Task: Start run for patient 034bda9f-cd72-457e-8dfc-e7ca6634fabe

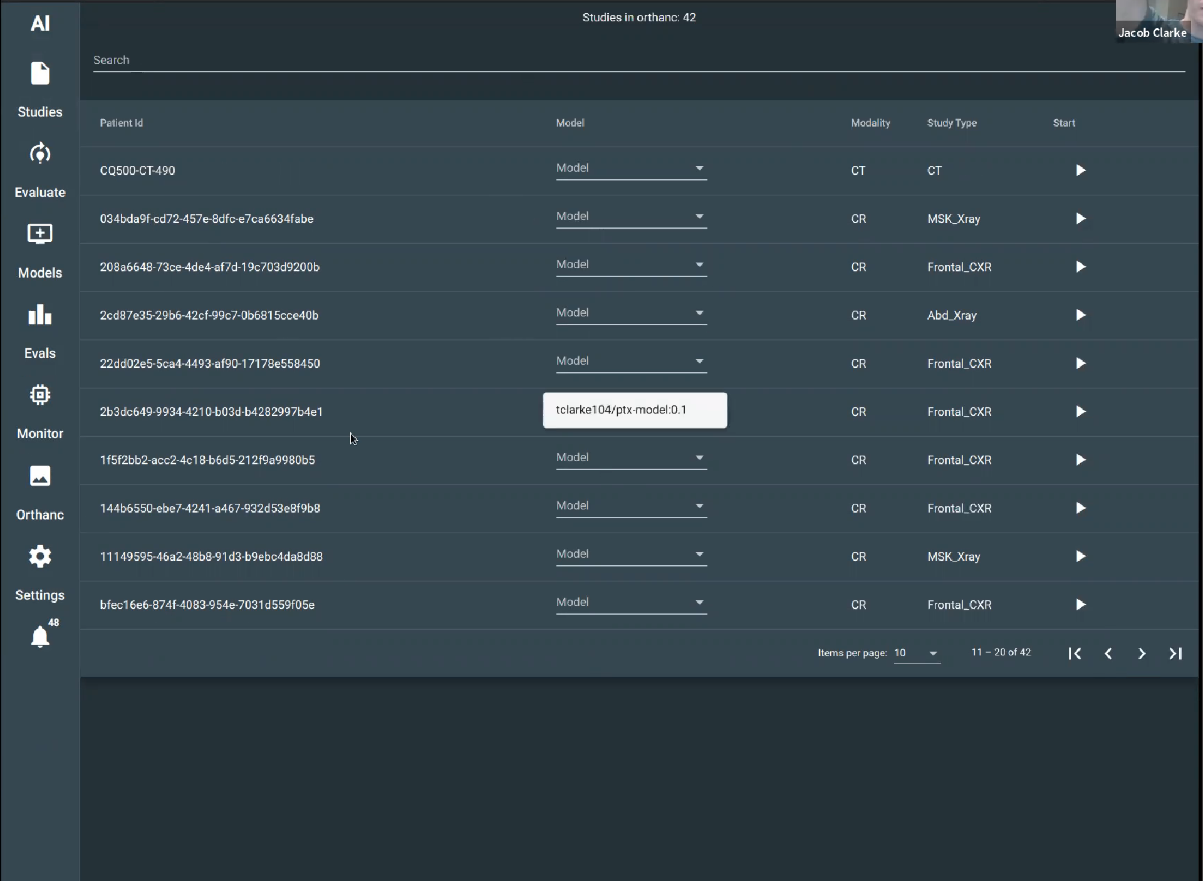Action: coord(1081,219)
